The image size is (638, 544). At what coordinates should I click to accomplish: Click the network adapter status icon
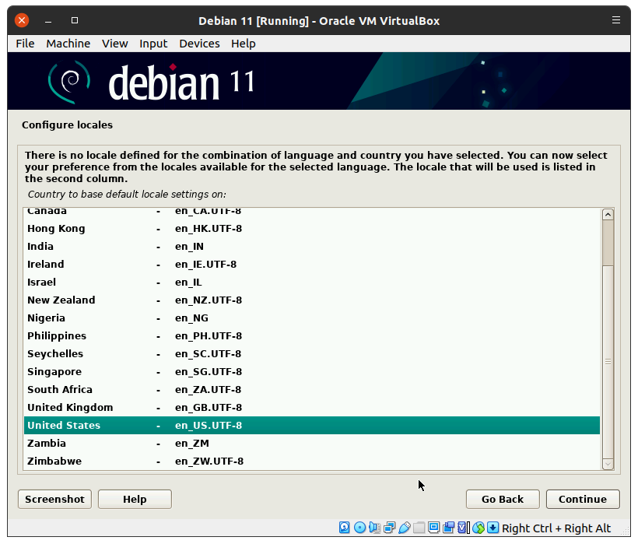pos(389,528)
